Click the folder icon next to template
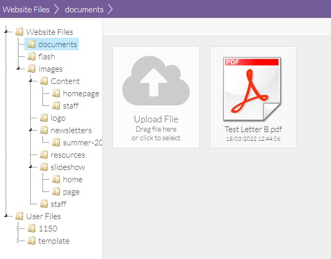The image size is (331, 259). click(32, 241)
